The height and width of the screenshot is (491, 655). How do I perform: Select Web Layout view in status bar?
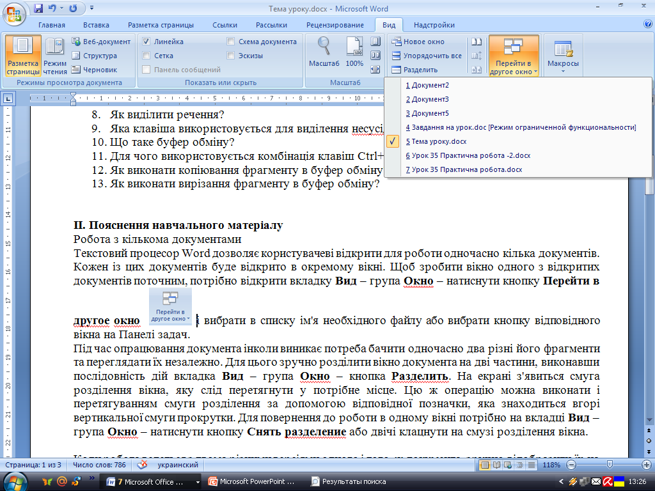[x=508, y=465]
